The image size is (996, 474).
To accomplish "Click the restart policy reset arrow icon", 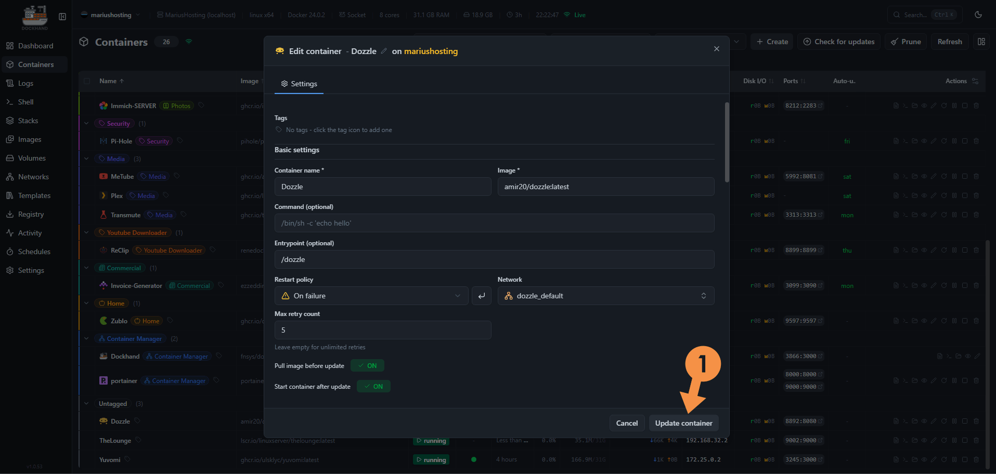I will 482,296.
